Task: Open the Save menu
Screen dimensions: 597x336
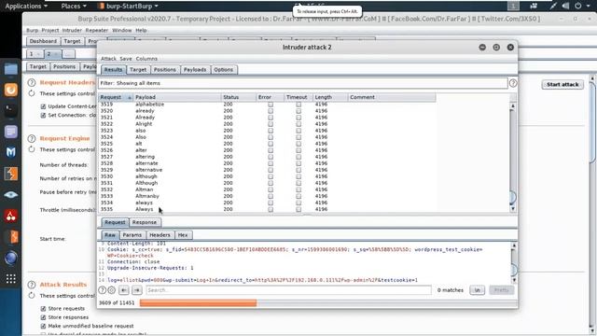Action: click(x=126, y=59)
